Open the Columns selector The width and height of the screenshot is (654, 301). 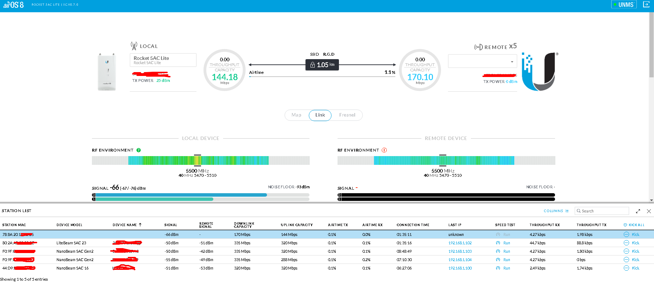(x=556, y=211)
